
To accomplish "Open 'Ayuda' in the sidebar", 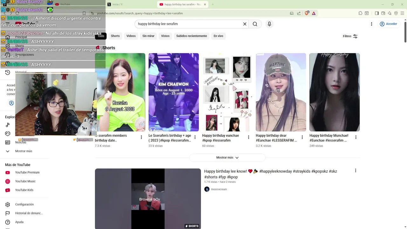I will (x=19, y=222).
